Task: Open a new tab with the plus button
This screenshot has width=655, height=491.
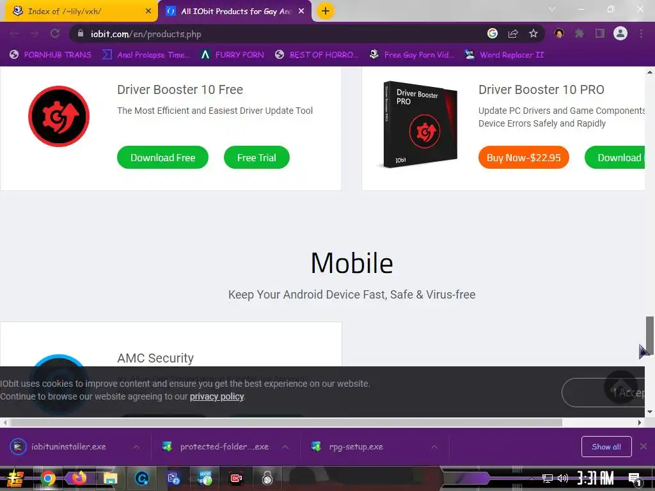Action: (326, 12)
